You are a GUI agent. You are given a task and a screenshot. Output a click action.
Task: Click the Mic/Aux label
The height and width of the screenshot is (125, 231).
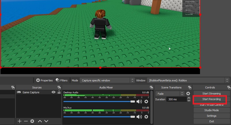(67, 108)
